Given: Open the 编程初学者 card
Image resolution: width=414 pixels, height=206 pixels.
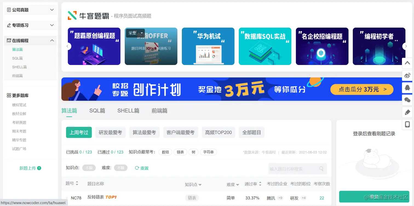Looking at the screenshot, I should [379, 46].
